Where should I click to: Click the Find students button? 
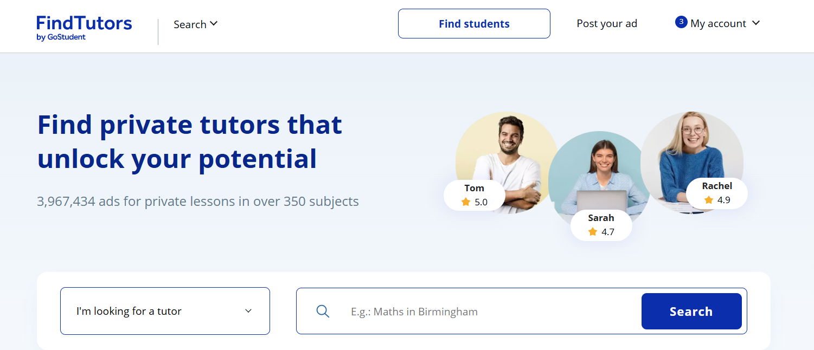coord(474,24)
